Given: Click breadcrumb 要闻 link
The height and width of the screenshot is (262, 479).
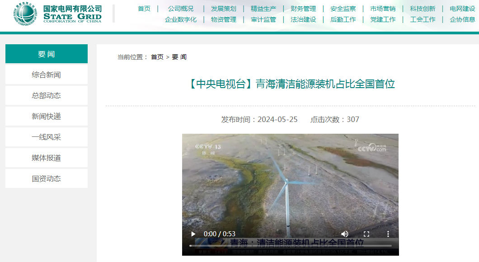Looking at the screenshot, I should tap(179, 57).
